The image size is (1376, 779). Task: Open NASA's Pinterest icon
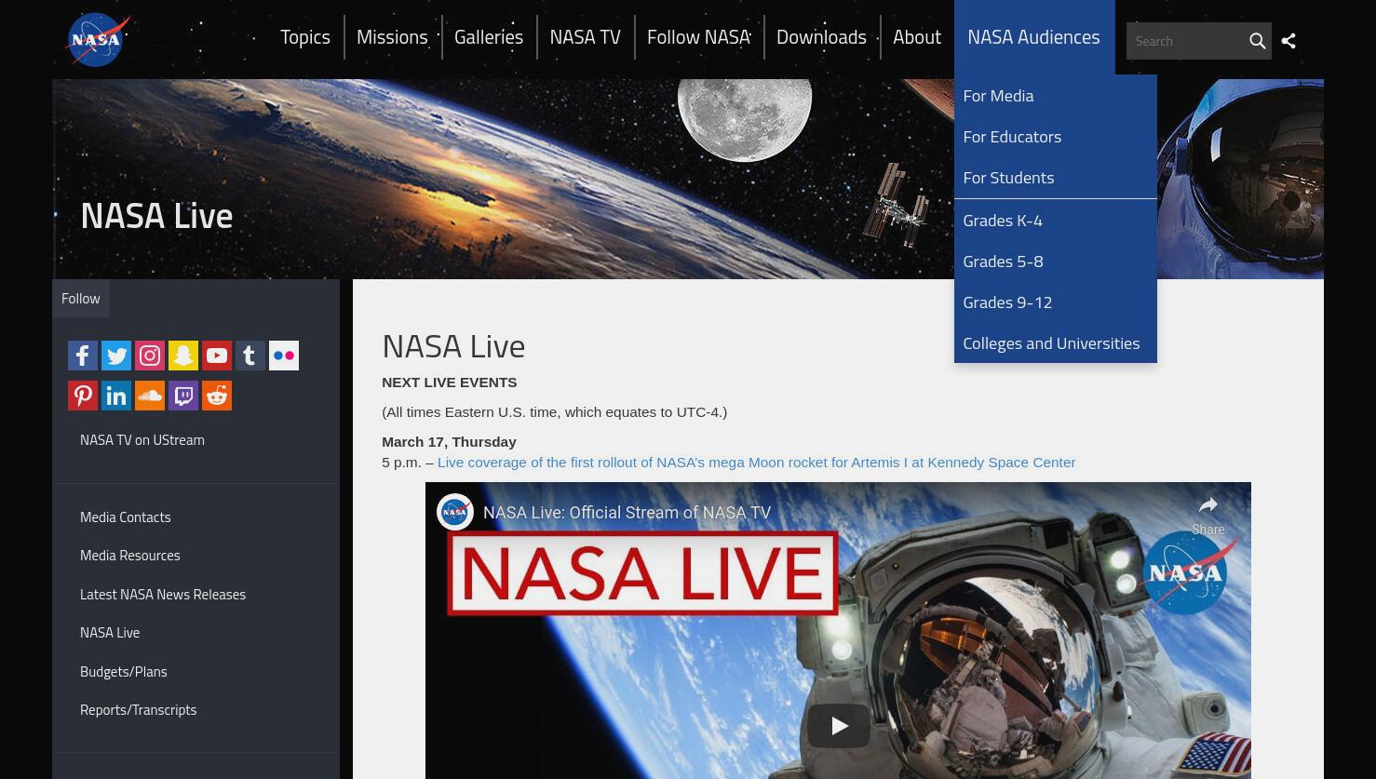click(83, 396)
